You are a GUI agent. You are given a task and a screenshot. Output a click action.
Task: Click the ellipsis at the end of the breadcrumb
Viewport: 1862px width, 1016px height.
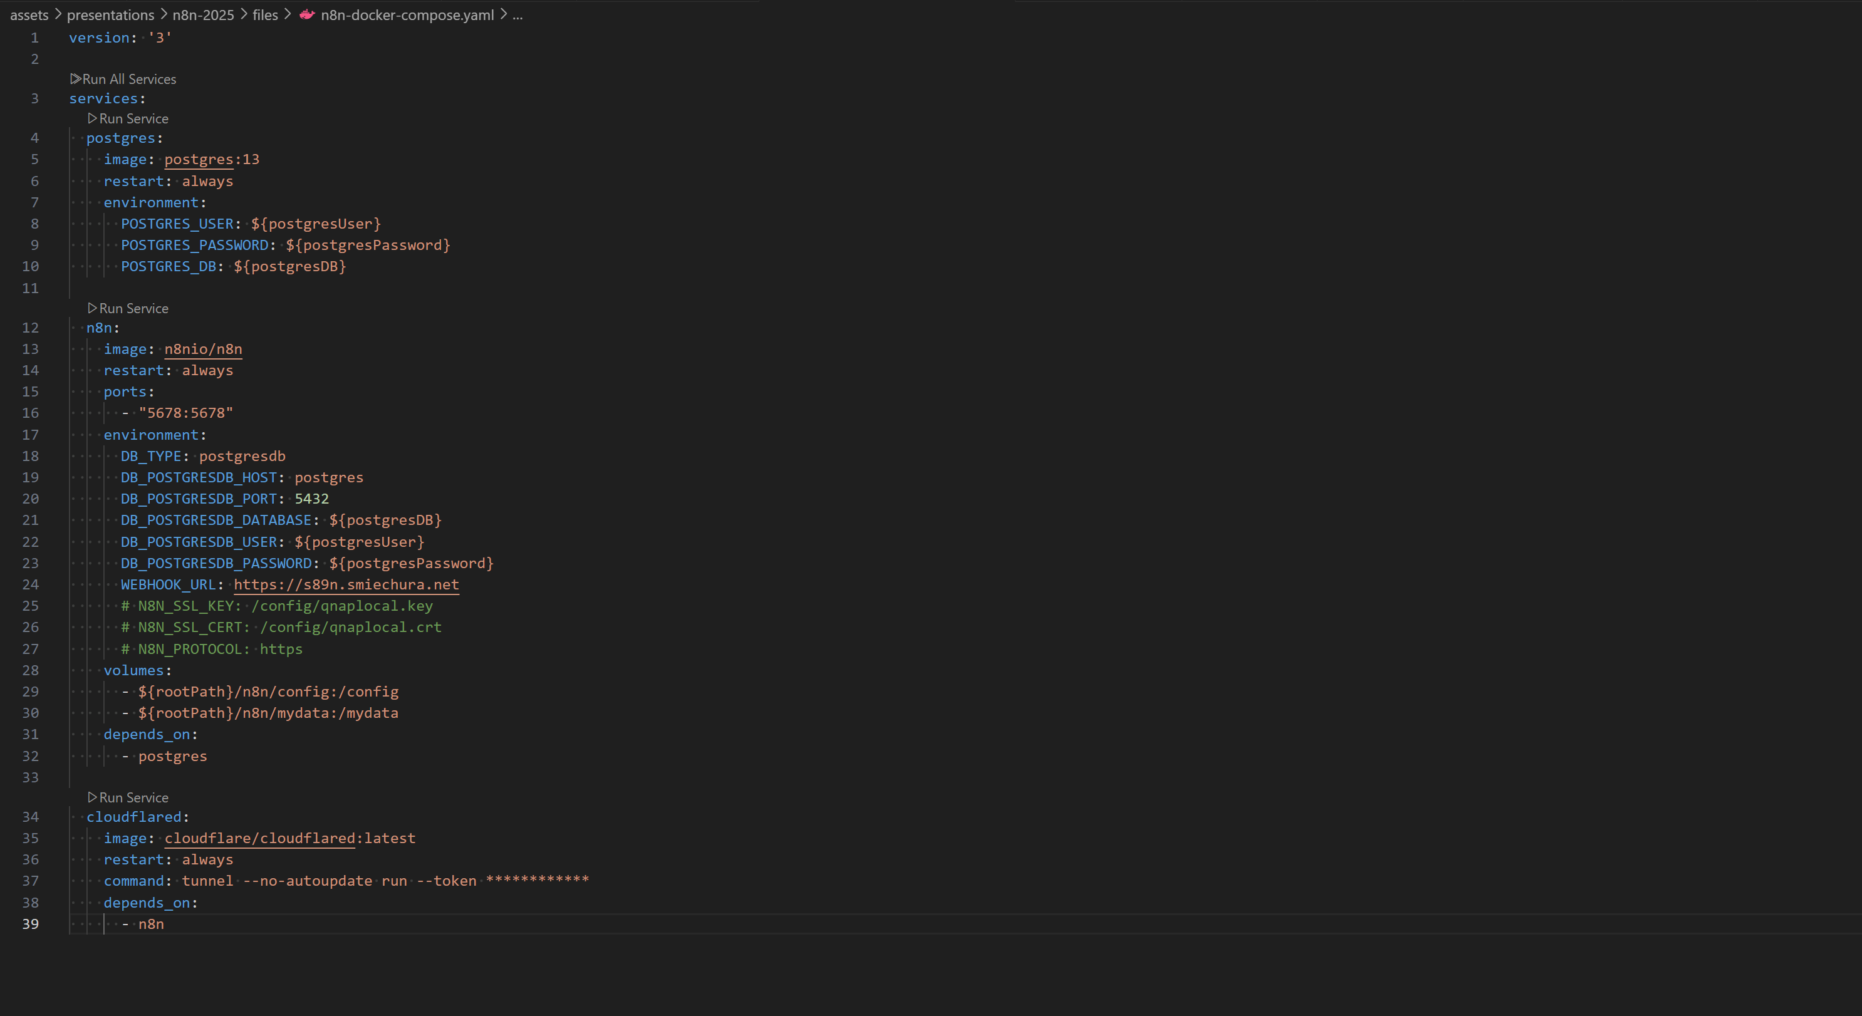(x=518, y=14)
